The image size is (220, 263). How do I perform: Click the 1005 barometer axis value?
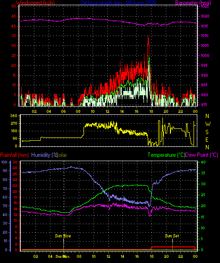(x=205, y=45)
